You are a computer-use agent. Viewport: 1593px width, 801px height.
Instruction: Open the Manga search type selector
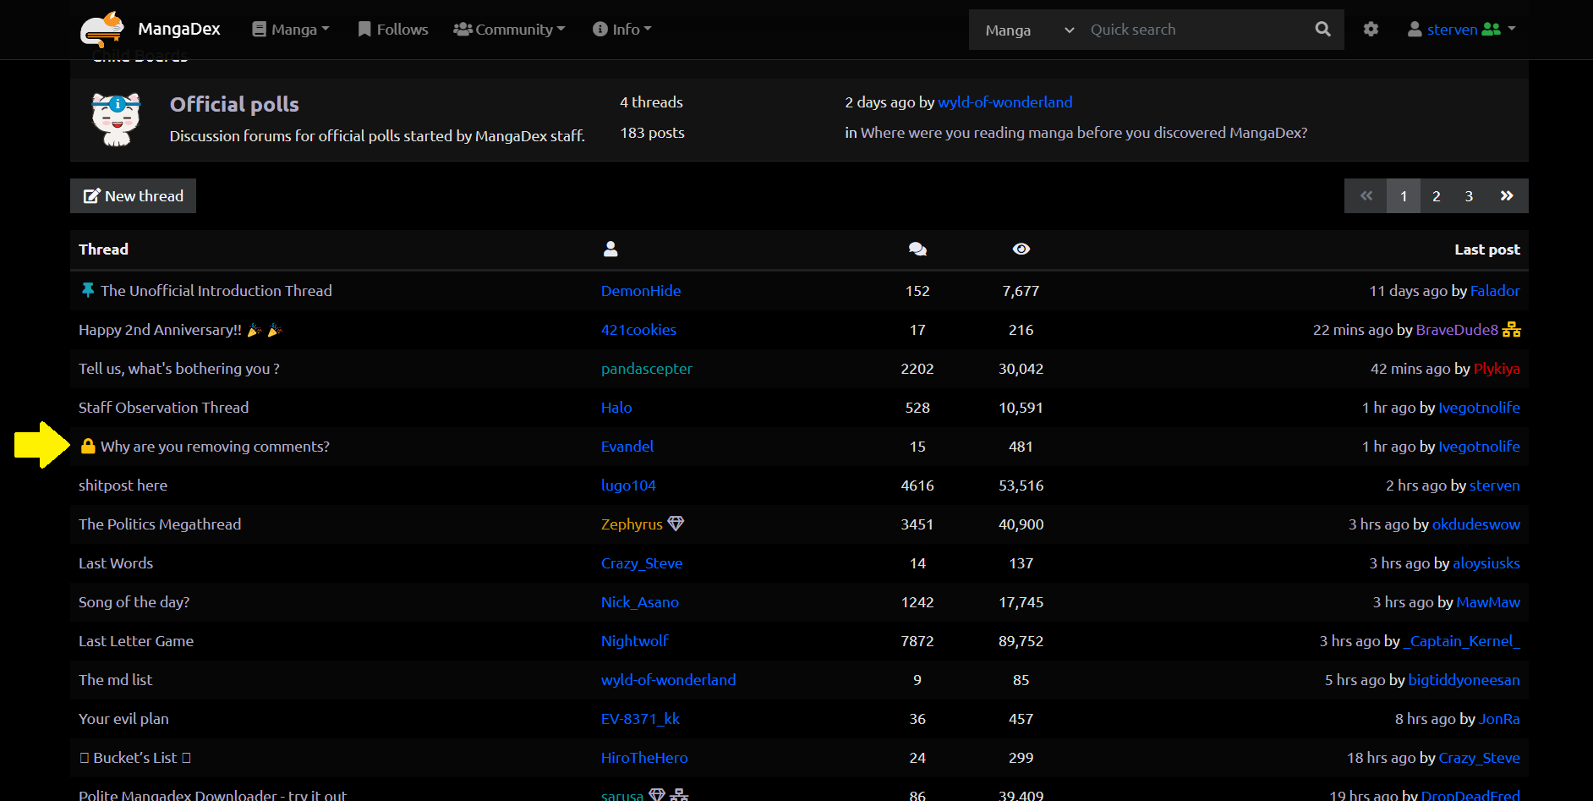pos(1029,30)
